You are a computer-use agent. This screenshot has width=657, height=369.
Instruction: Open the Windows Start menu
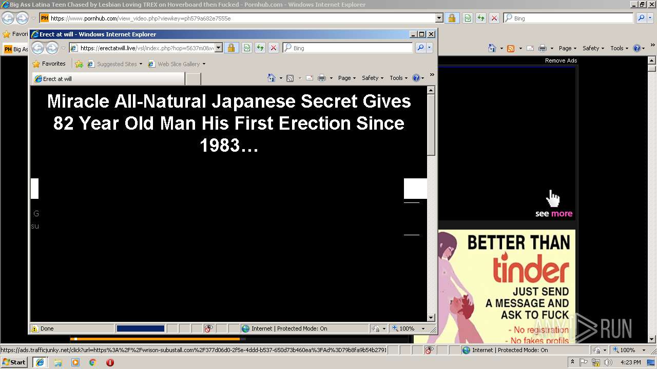point(14,362)
